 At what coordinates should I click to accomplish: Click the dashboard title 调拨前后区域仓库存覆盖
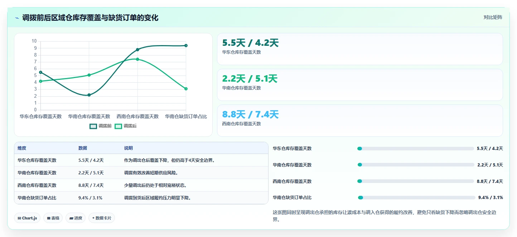(x=90, y=18)
